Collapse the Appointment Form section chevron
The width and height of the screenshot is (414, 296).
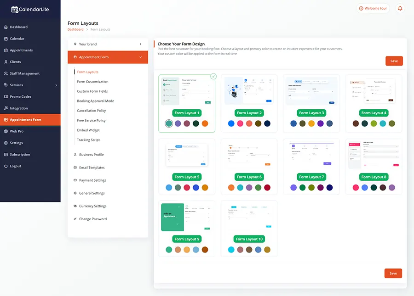click(140, 57)
